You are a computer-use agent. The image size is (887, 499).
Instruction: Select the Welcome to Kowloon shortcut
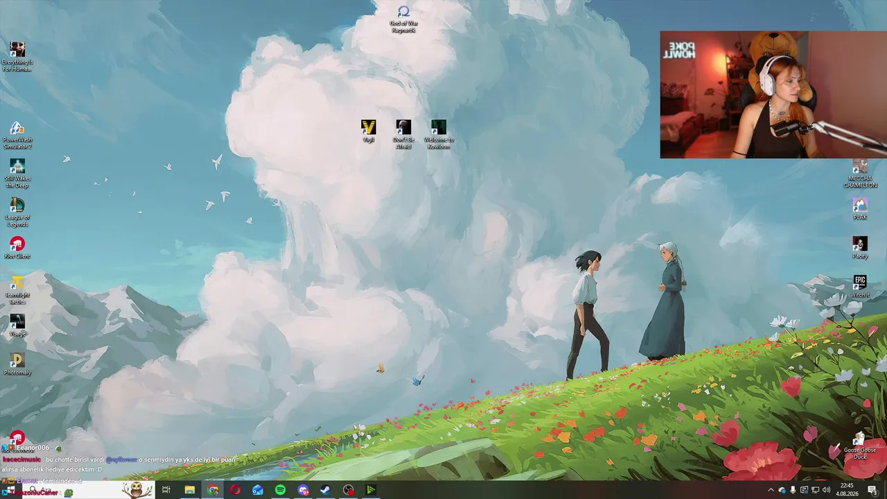[x=439, y=134]
